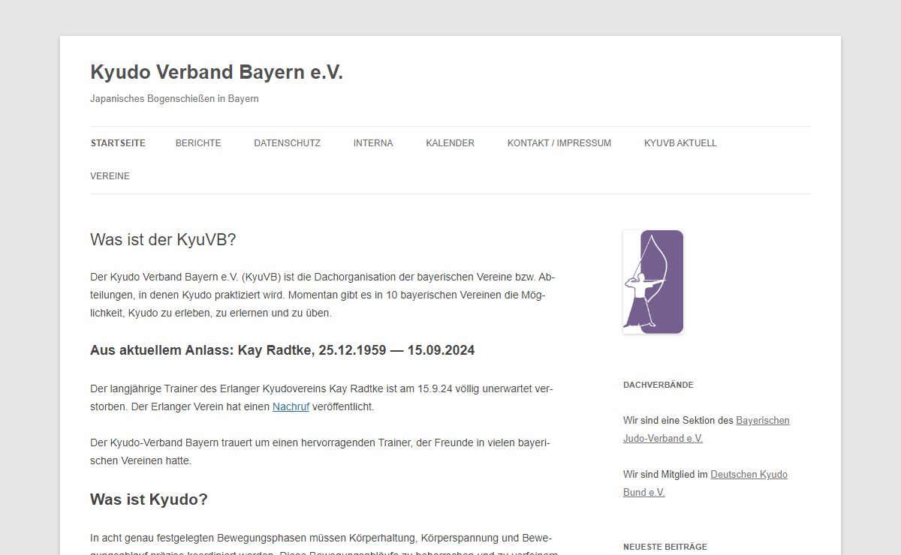
Task: Click the 'Was ist Kyudo?' heading
Action: click(149, 499)
